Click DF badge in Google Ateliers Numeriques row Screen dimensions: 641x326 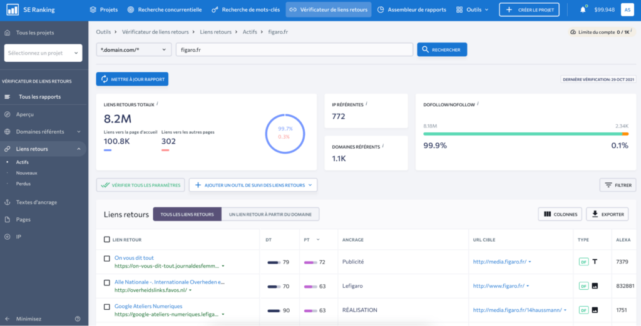(x=584, y=310)
